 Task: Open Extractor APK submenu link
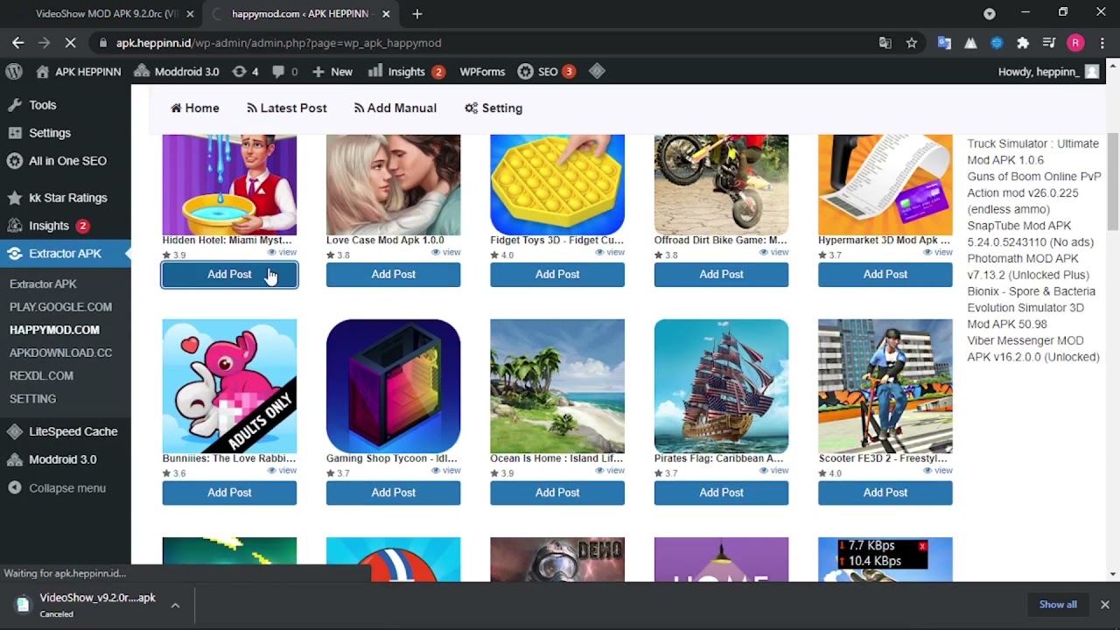(43, 284)
